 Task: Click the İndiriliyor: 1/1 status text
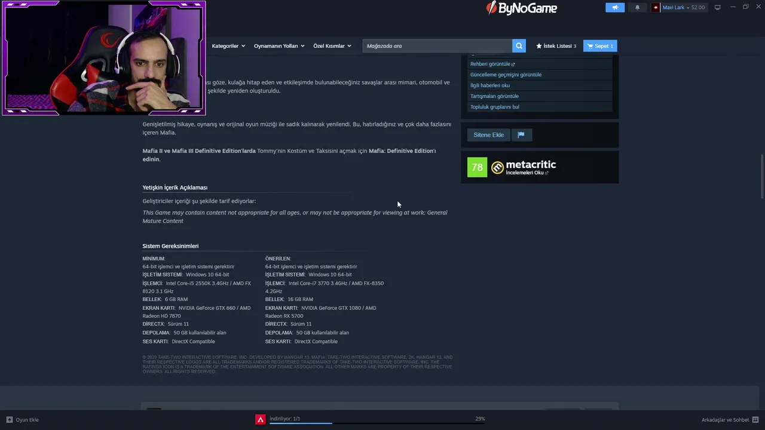click(285, 419)
